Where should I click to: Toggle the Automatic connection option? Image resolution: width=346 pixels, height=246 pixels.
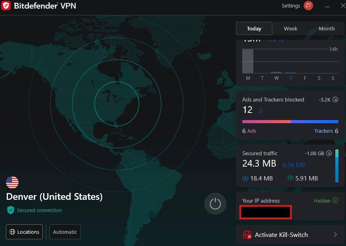65,232
